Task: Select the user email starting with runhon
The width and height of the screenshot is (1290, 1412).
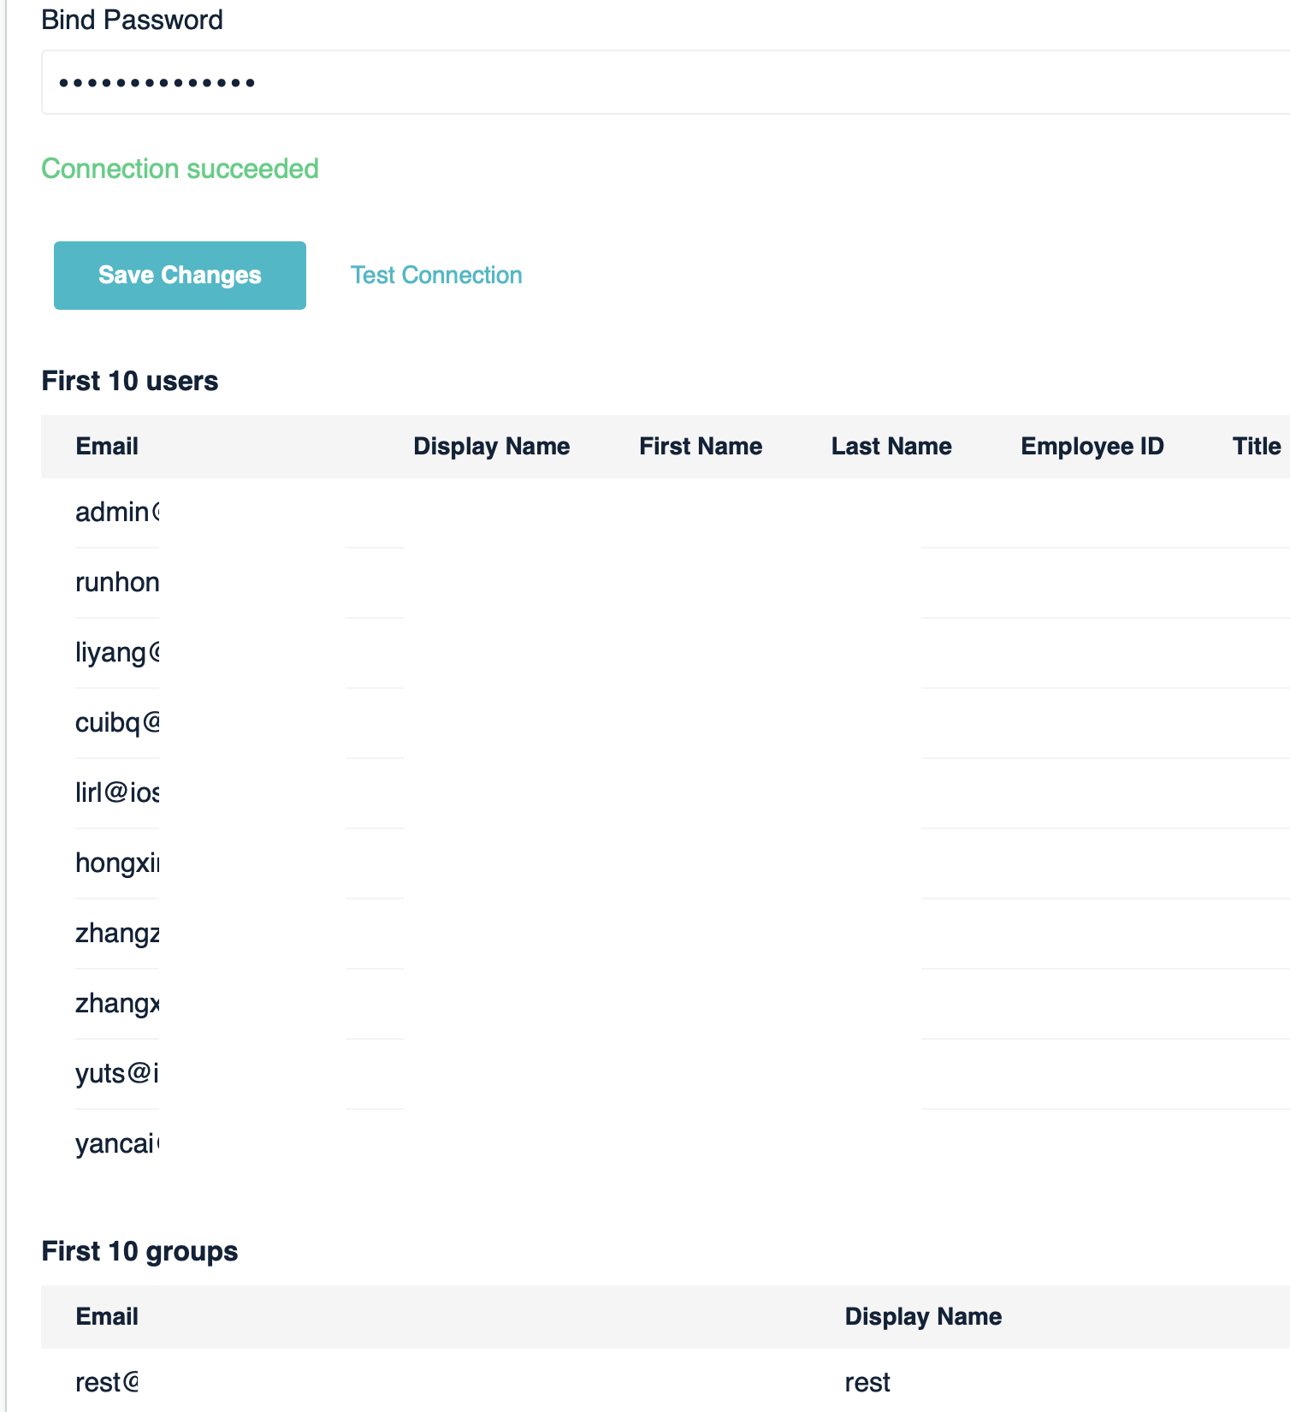Action: tap(116, 582)
